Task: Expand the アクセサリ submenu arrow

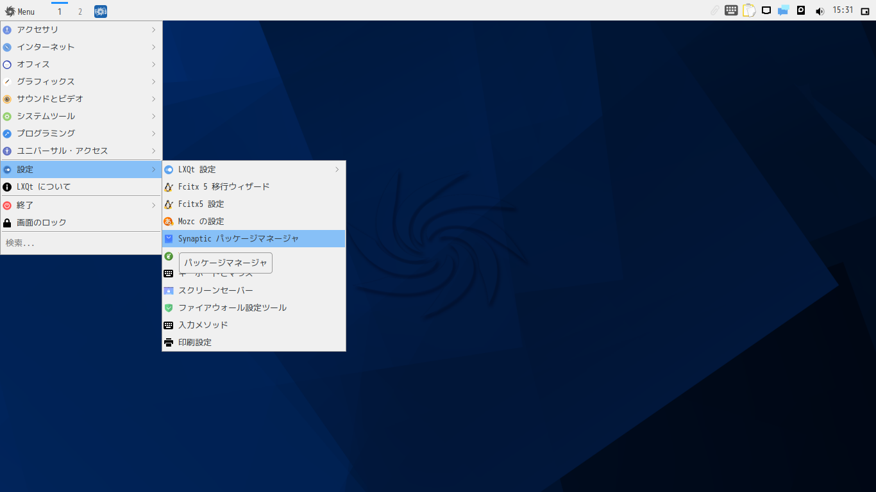Action: click(154, 29)
